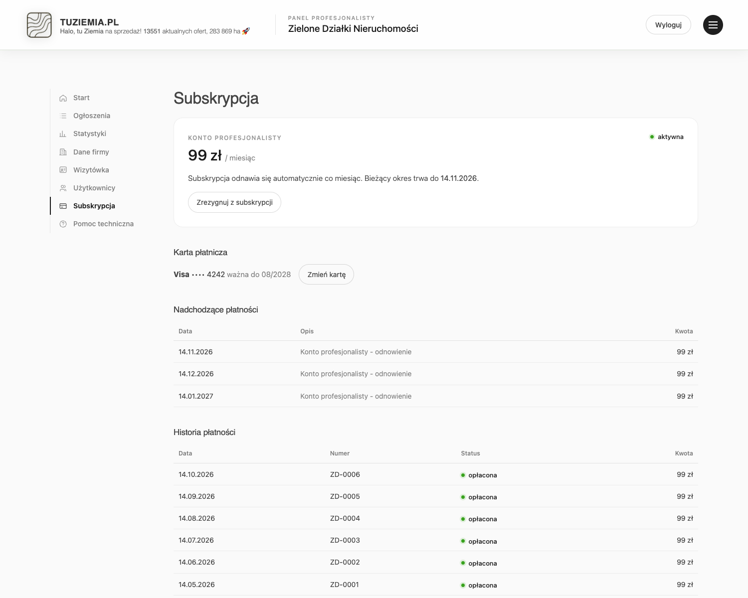The width and height of the screenshot is (748, 598).
Task: Go to Użytkownicy section
Action: 94,188
